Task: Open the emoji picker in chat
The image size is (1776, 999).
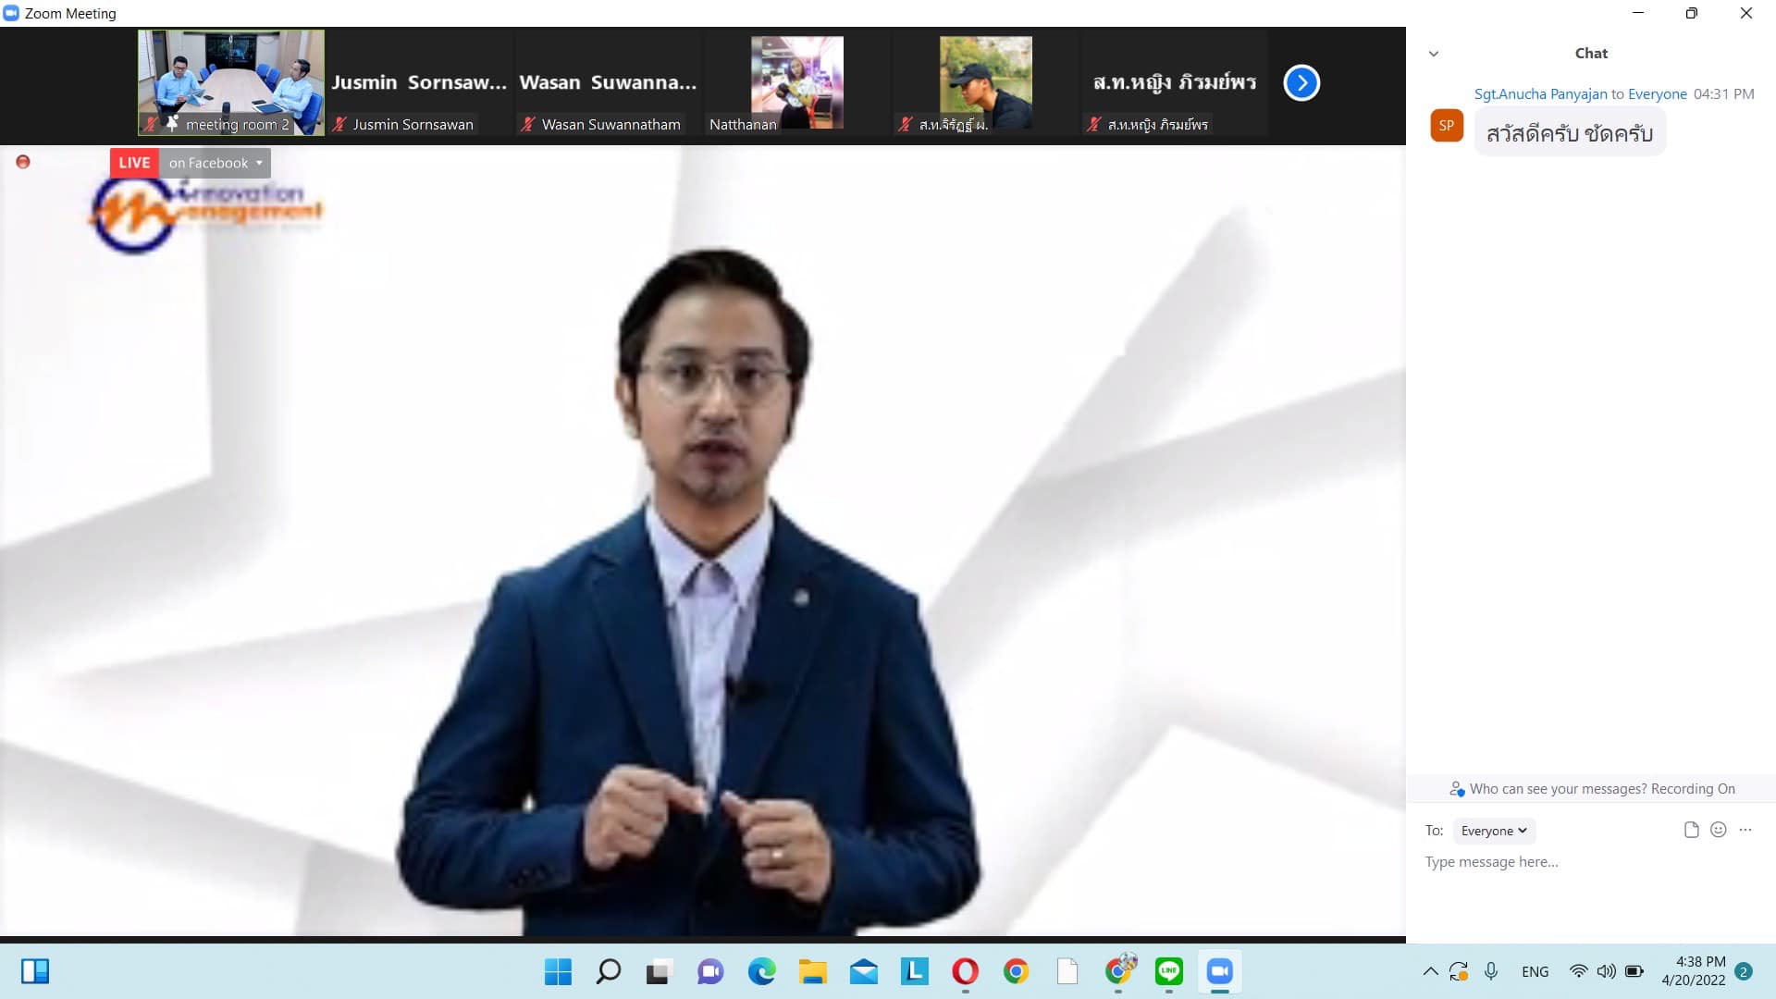Action: click(1718, 830)
